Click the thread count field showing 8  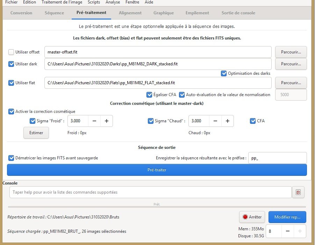(274, 231)
